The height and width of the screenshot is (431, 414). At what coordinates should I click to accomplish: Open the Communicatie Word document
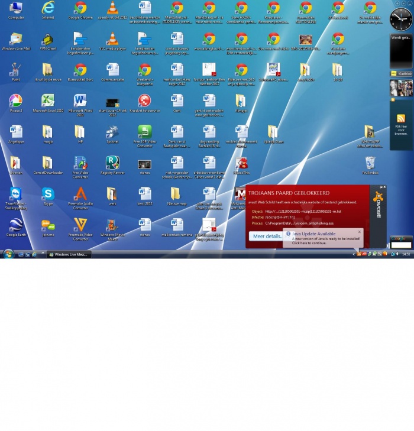pos(112,73)
